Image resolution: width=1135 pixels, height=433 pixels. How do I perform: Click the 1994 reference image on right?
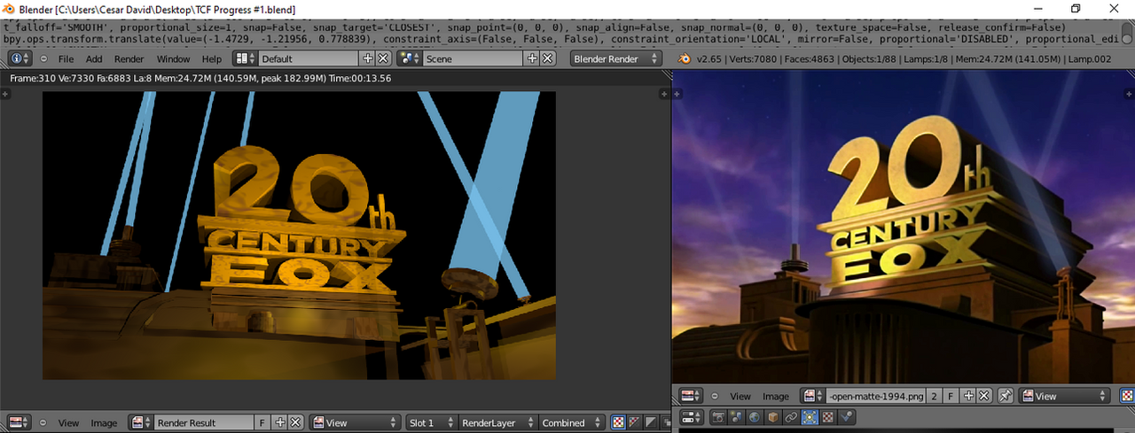(904, 228)
